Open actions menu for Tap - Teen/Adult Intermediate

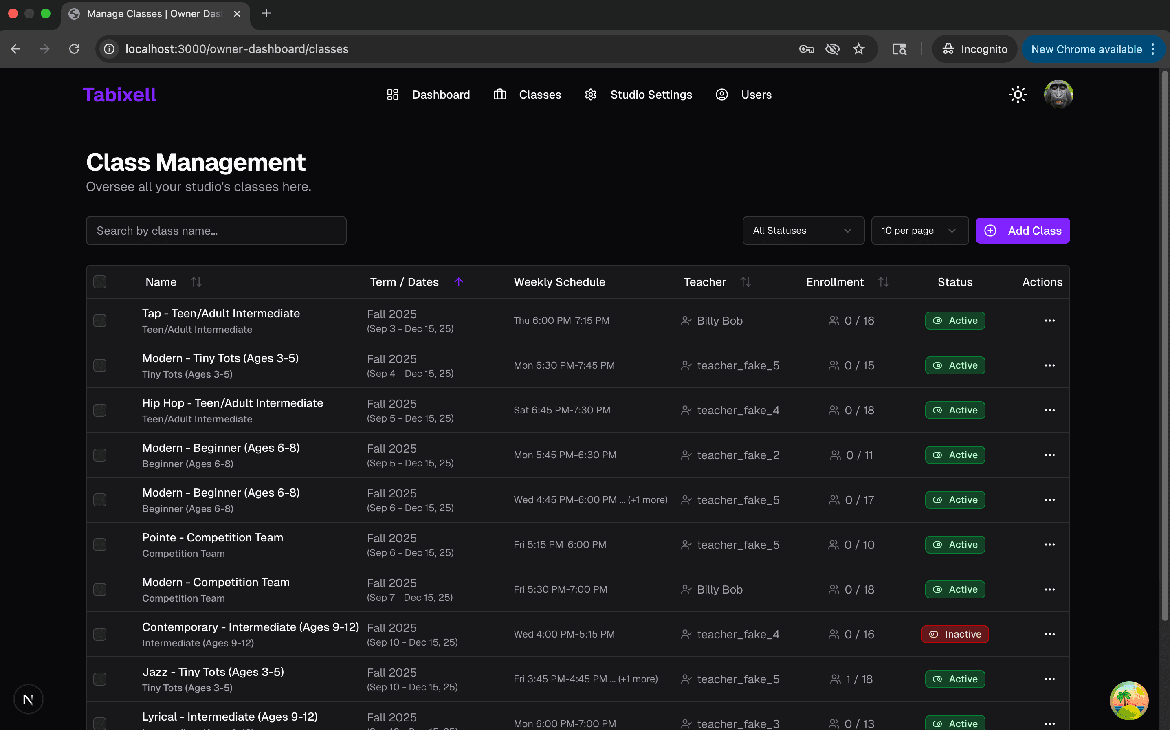click(1050, 320)
